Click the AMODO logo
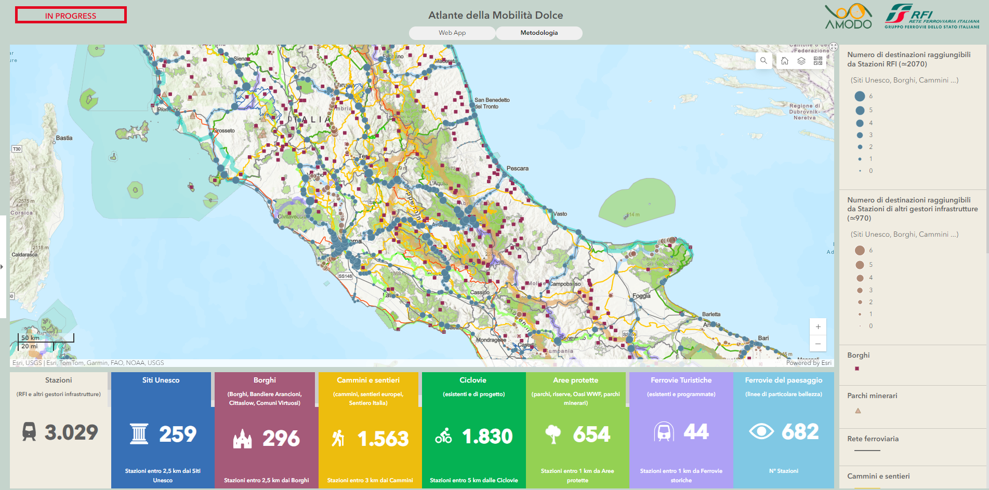This screenshot has height=490, width=989. point(849,17)
